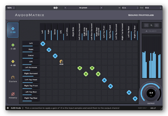Open the Out format dropdown
This screenshot has height=116, width=168.
point(153,8)
